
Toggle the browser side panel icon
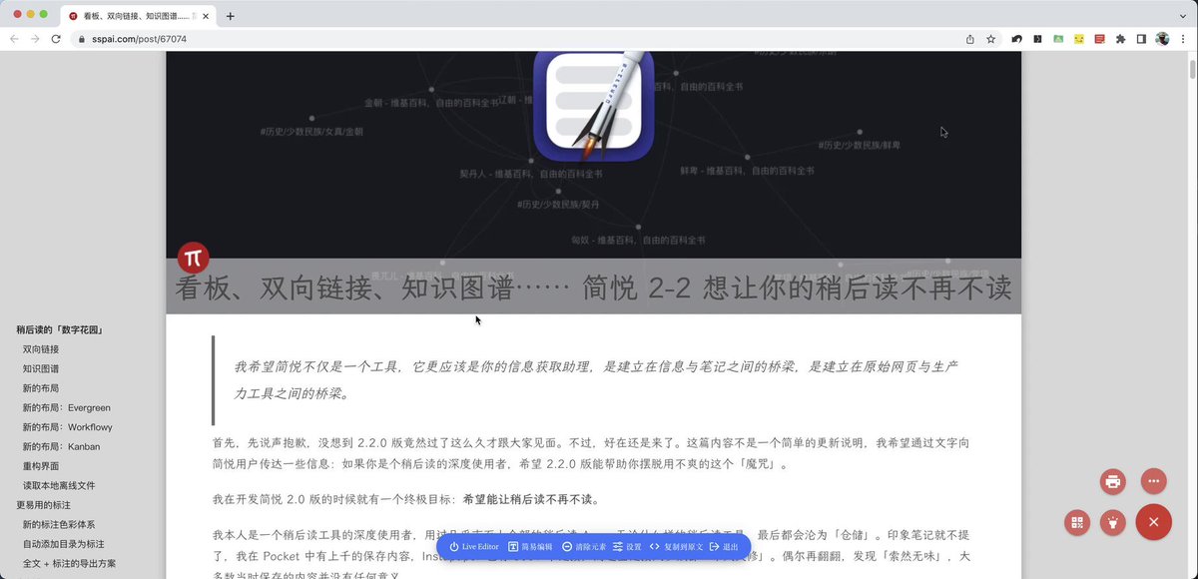(1141, 39)
